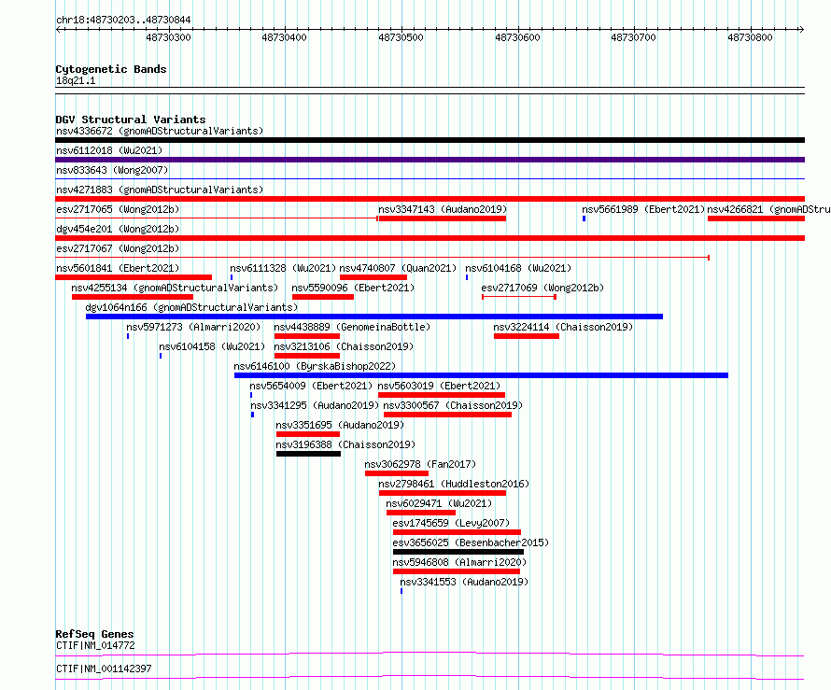831x690 pixels.
Task: Click nsv6104168 (Wu2021) label
Action: 518,268
